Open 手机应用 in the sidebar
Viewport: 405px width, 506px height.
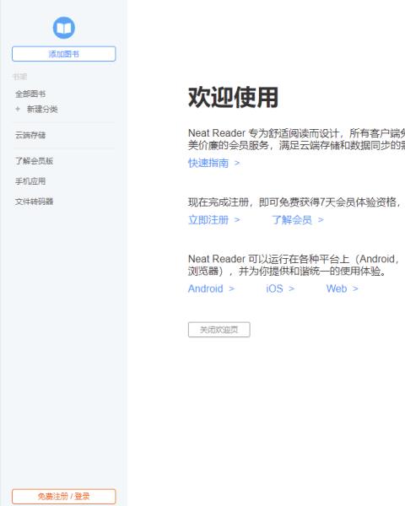(30, 181)
